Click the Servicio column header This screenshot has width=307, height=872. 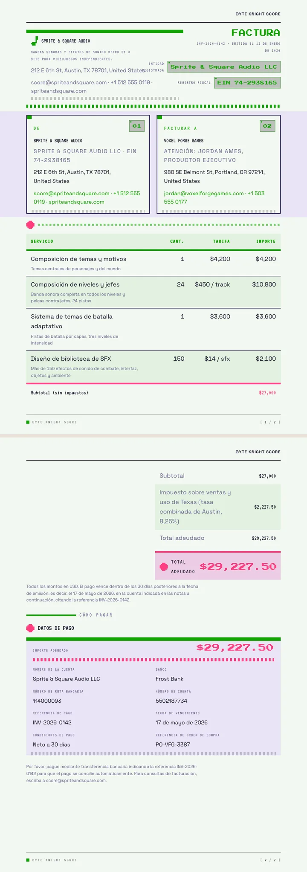click(x=42, y=241)
